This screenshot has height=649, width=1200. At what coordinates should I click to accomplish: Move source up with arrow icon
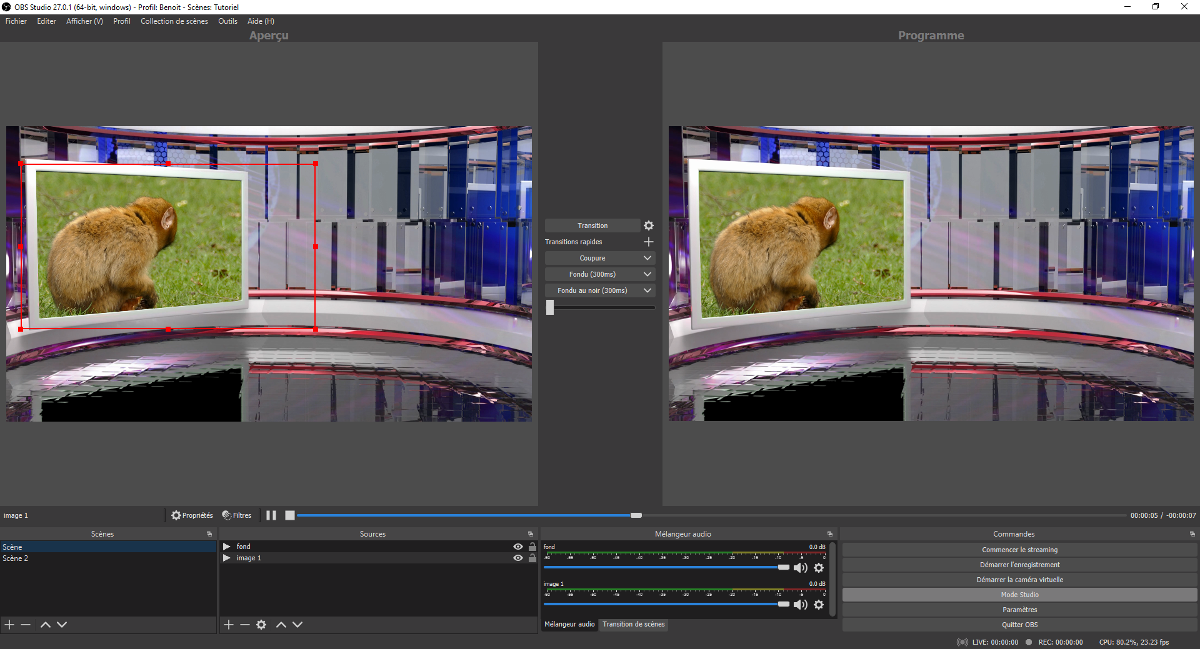281,625
